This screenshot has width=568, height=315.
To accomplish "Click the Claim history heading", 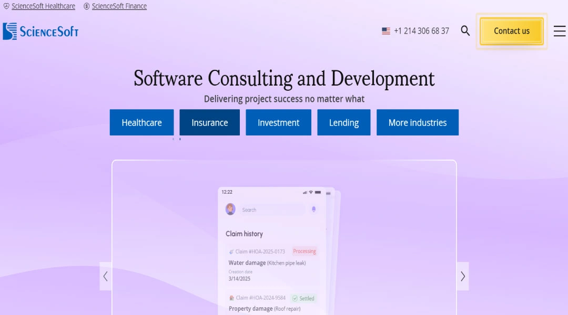I will tap(244, 234).
